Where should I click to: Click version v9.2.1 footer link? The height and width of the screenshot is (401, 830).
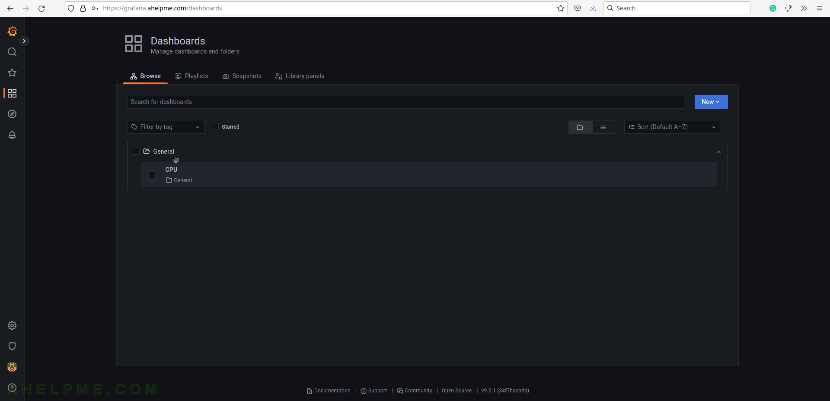point(505,391)
